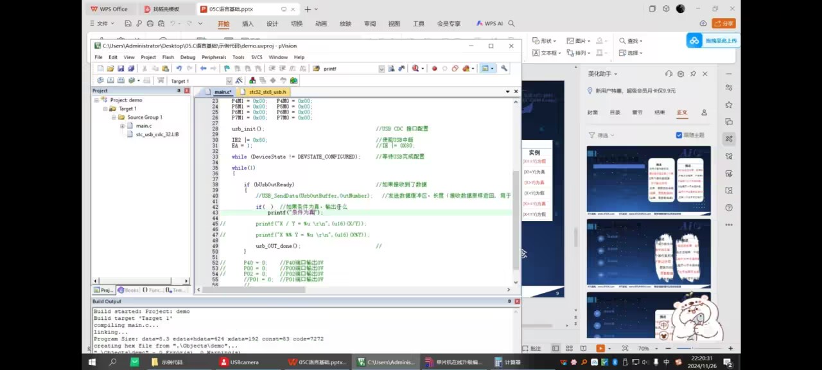The image size is (822, 370).
Task: Open Target Options magic wand icon
Action: click(239, 81)
